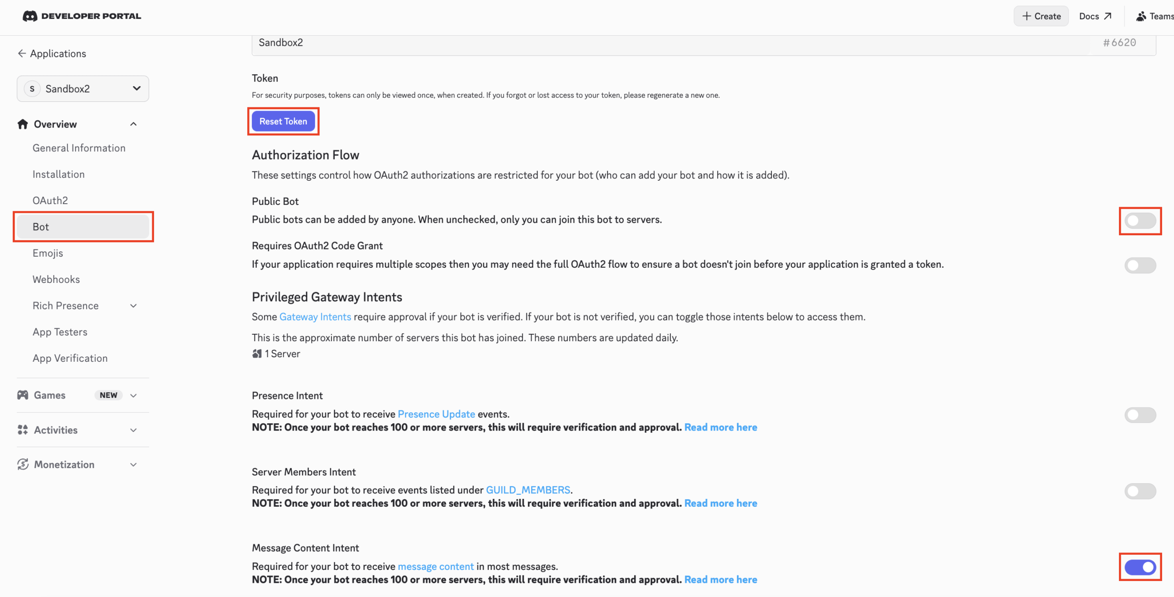Image resolution: width=1174 pixels, height=597 pixels.
Task: Click the Activities icon in the sidebar
Action: point(23,430)
